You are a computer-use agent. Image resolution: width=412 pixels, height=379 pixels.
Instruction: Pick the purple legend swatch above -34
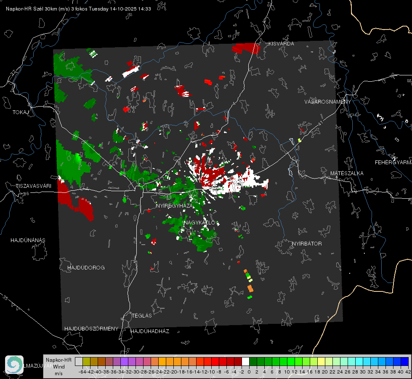tap(124, 361)
